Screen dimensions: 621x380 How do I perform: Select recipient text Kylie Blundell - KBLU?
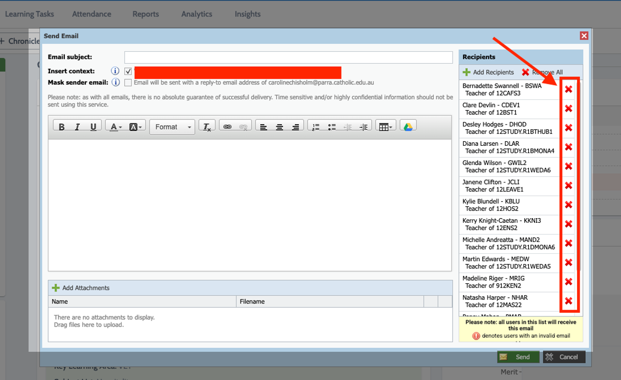pos(491,201)
